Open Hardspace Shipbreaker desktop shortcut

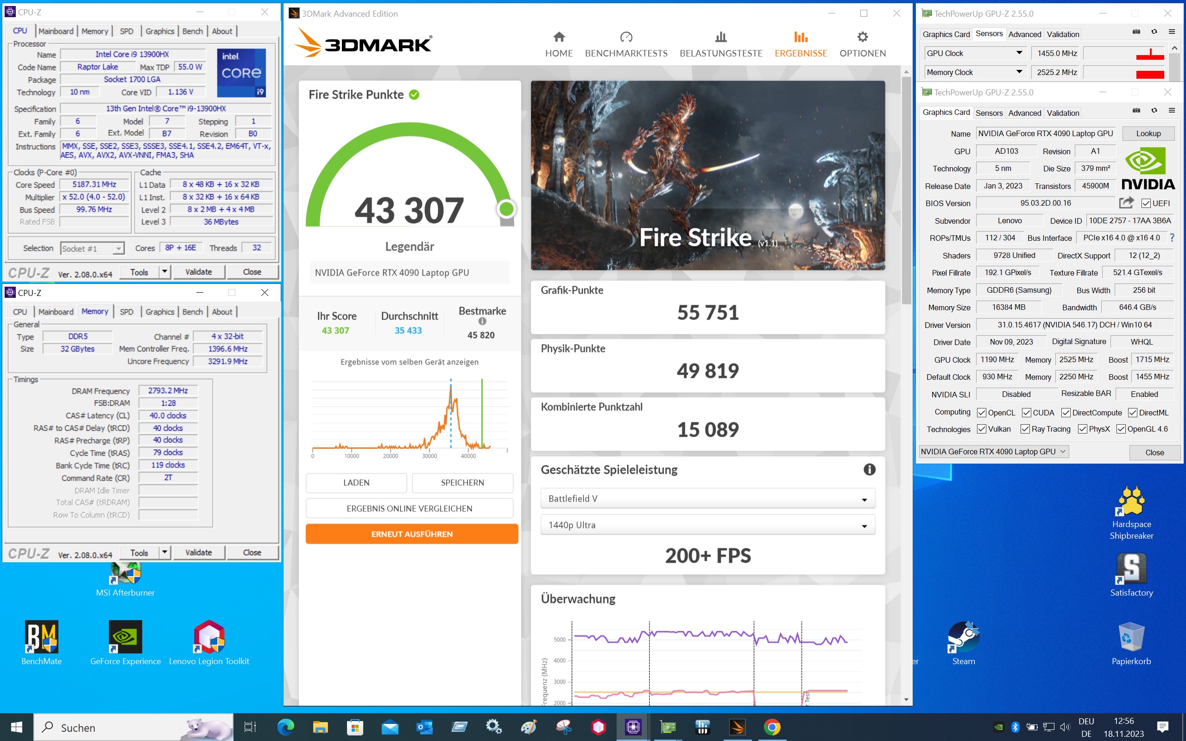1131,513
